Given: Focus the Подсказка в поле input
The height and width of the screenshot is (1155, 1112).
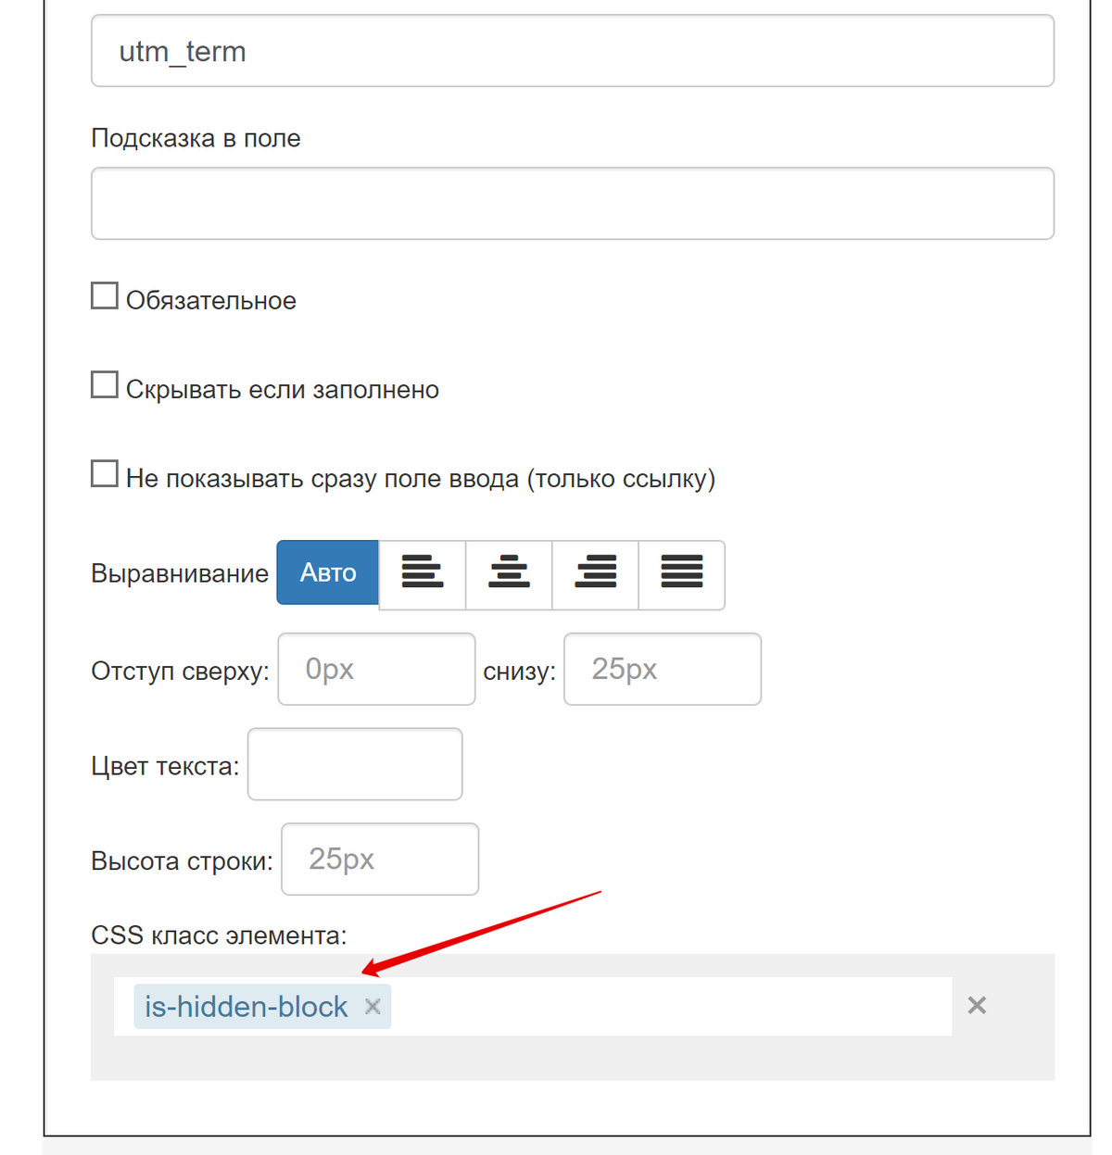Looking at the screenshot, I should click(573, 204).
